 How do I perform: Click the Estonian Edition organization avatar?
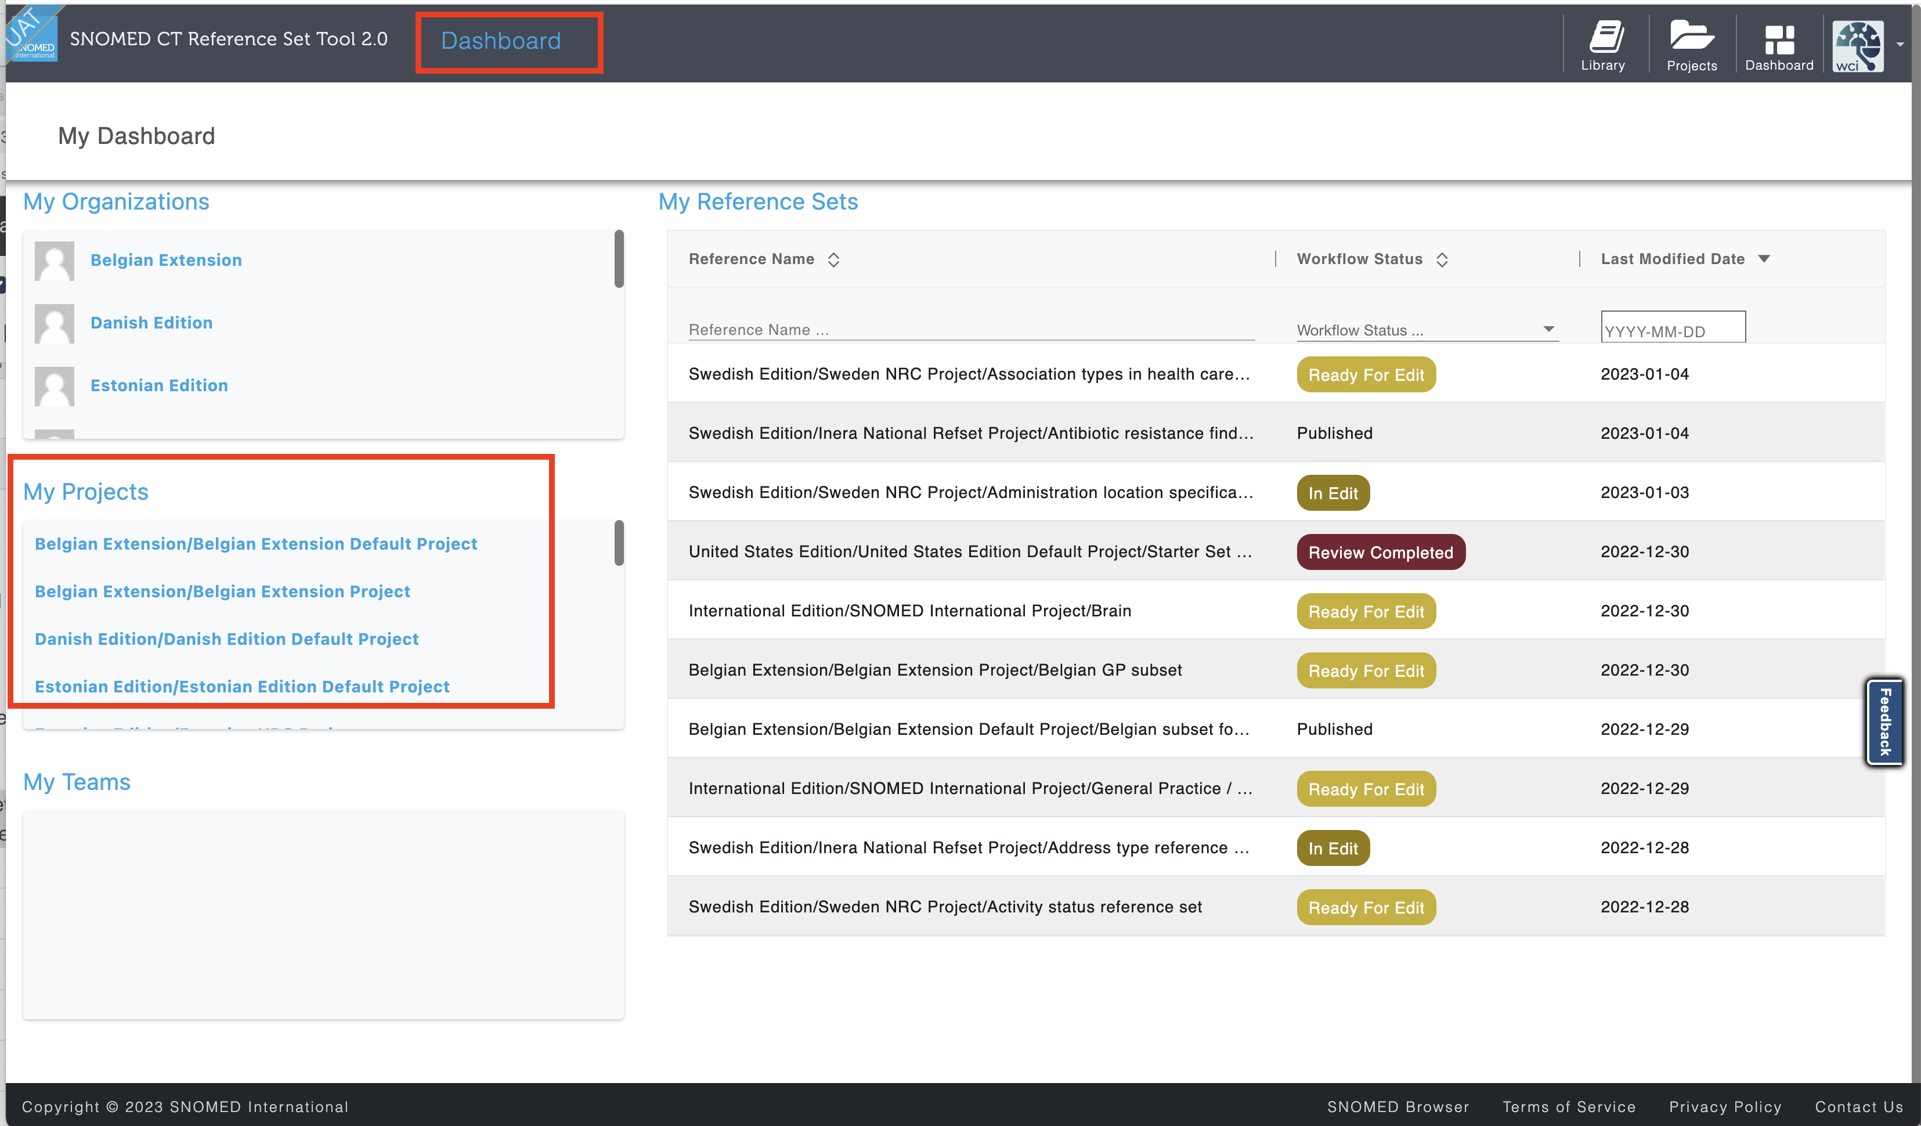[x=54, y=386]
